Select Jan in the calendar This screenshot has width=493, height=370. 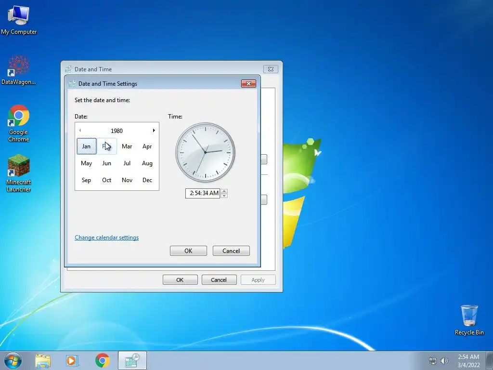[x=87, y=146]
